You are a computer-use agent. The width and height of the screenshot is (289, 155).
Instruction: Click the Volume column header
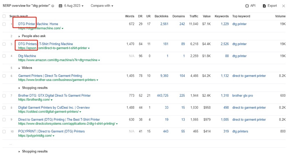tap(280, 16)
